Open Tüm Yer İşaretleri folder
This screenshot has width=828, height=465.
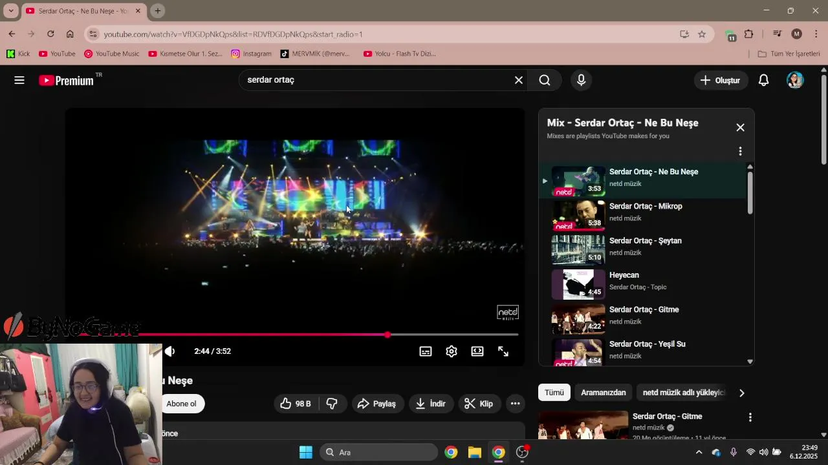[x=789, y=54]
